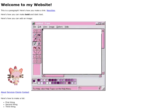Choose the Ellipse tool
The width and height of the screenshot is (146, 109).
35,61
